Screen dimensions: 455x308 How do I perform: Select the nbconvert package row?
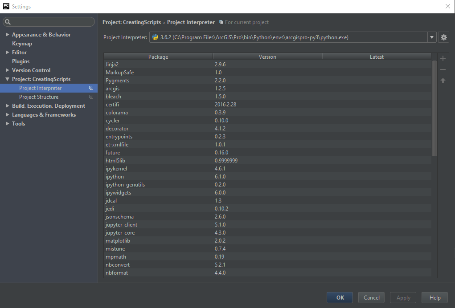coord(267,265)
